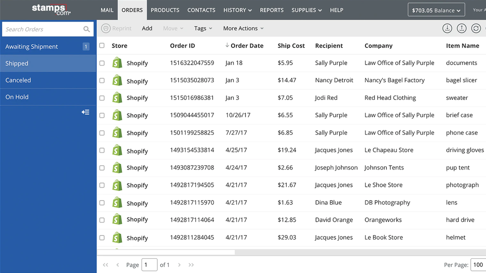Click the next page arrow in pagination
This screenshot has width=486, height=273.
pyautogui.click(x=179, y=265)
